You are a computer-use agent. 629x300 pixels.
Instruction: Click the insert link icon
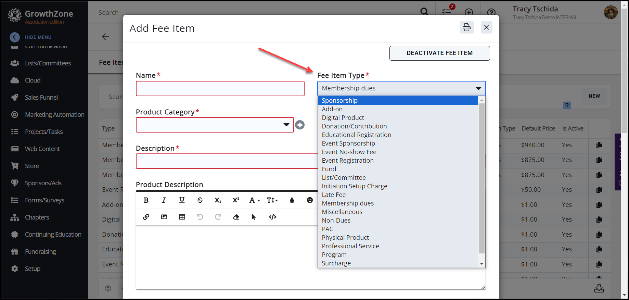pos(146,217)
